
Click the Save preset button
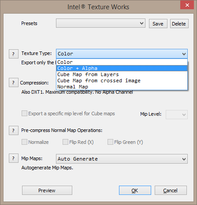coord(158,24)
